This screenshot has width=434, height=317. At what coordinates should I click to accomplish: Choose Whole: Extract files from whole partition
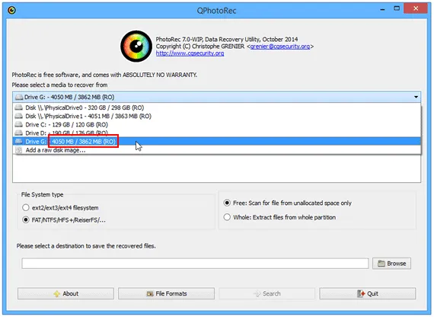(227, 217)
